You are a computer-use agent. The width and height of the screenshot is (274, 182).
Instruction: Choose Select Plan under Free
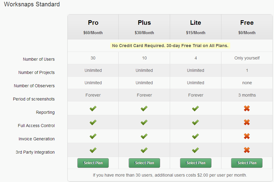pos(247,163)
